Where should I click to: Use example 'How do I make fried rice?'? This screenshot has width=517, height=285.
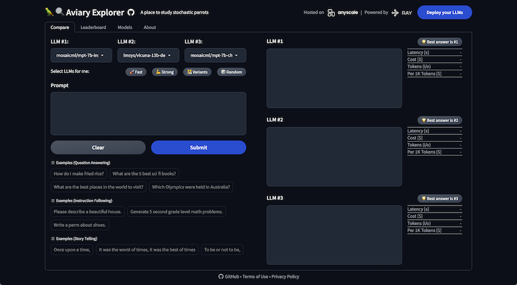pyautogui.click(x=79, y=173)
